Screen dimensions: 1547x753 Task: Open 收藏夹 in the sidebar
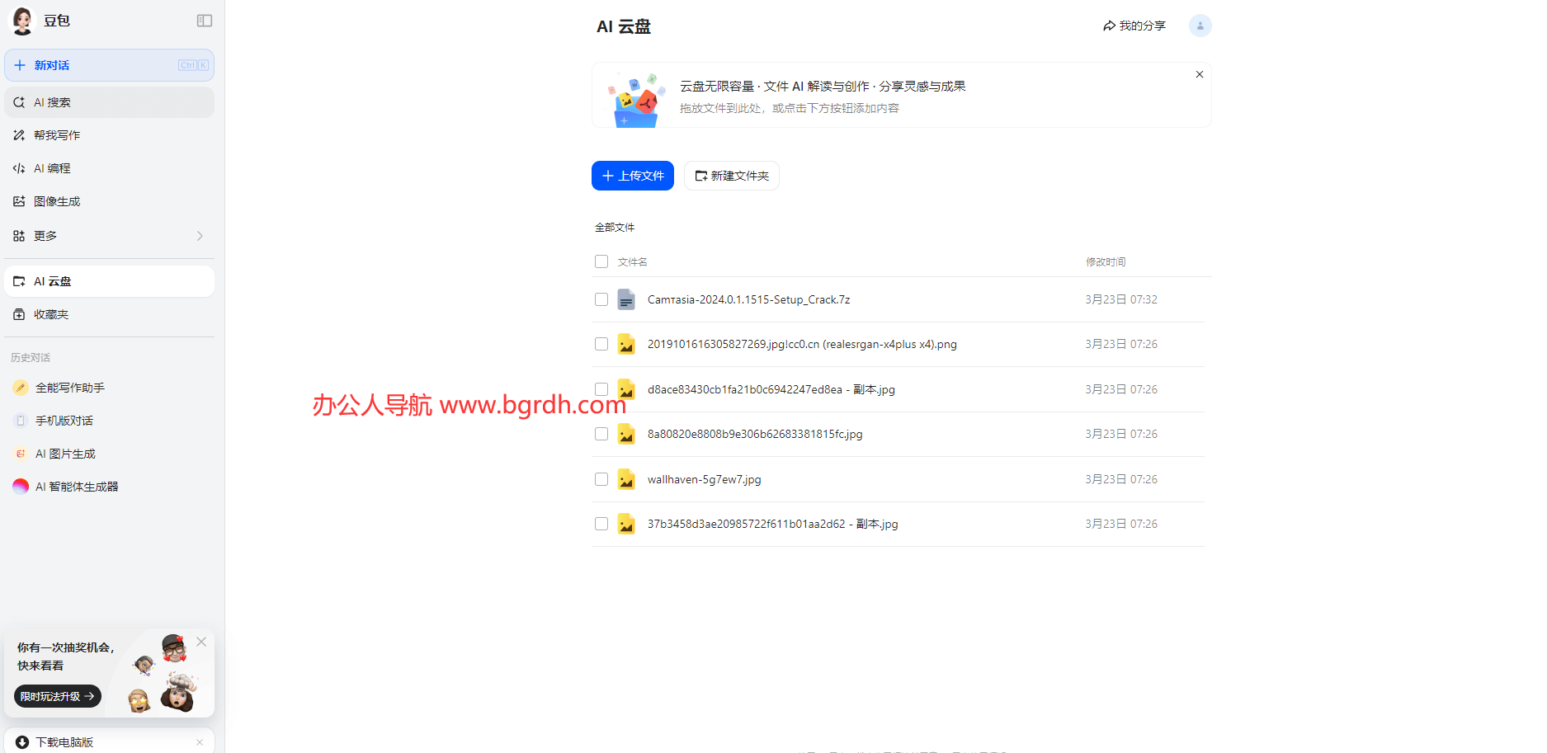(x=109, y=314)
